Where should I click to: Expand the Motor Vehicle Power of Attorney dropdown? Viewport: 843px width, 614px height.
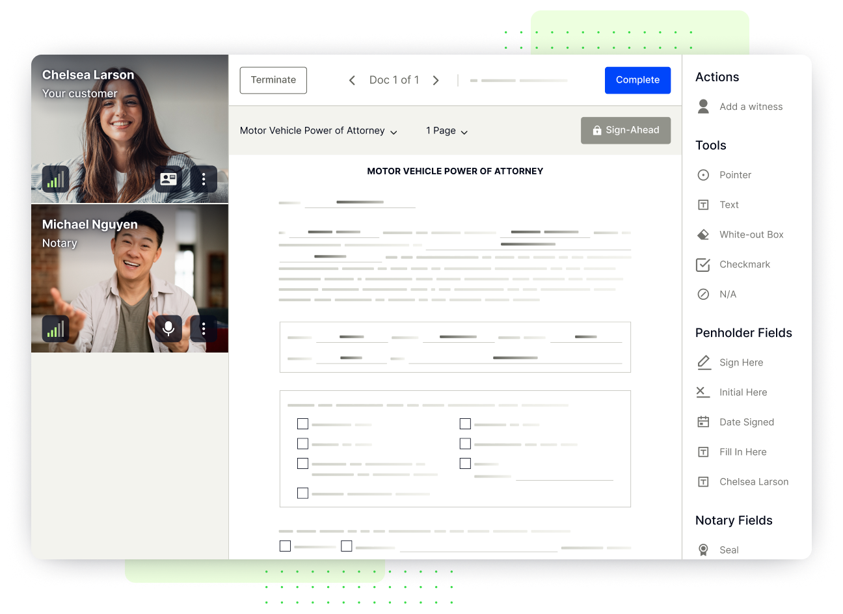319,131
